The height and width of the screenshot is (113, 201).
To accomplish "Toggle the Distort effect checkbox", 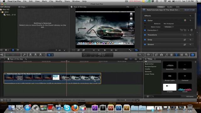I will 145,45.
